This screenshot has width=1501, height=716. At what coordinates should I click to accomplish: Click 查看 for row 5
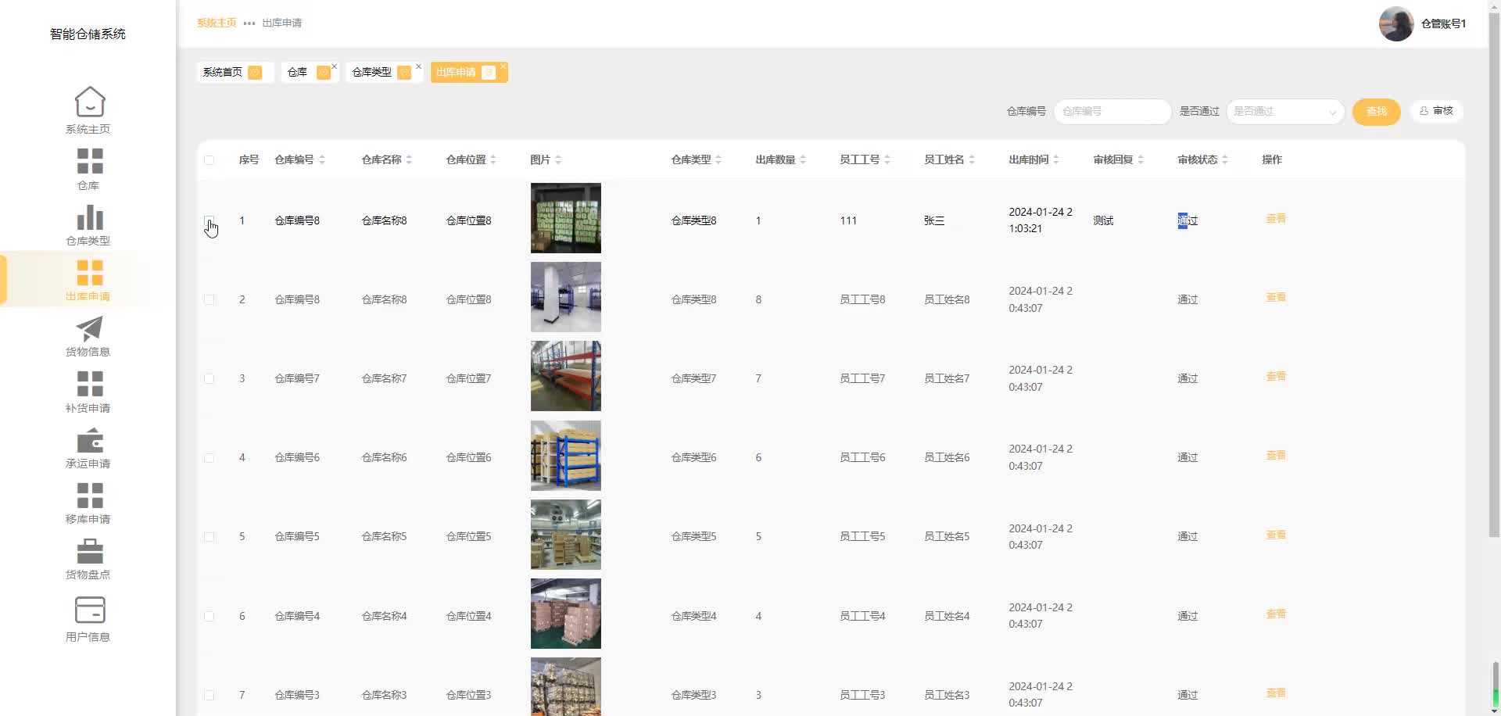pos(1276,535)
